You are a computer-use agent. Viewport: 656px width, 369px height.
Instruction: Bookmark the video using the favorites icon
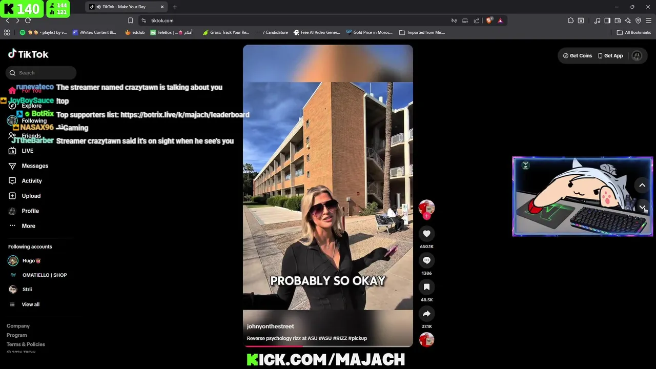click(426, 287)
